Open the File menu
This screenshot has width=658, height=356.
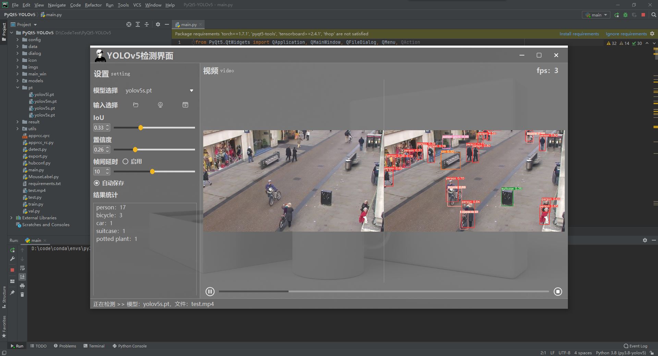tap(15, 5)
